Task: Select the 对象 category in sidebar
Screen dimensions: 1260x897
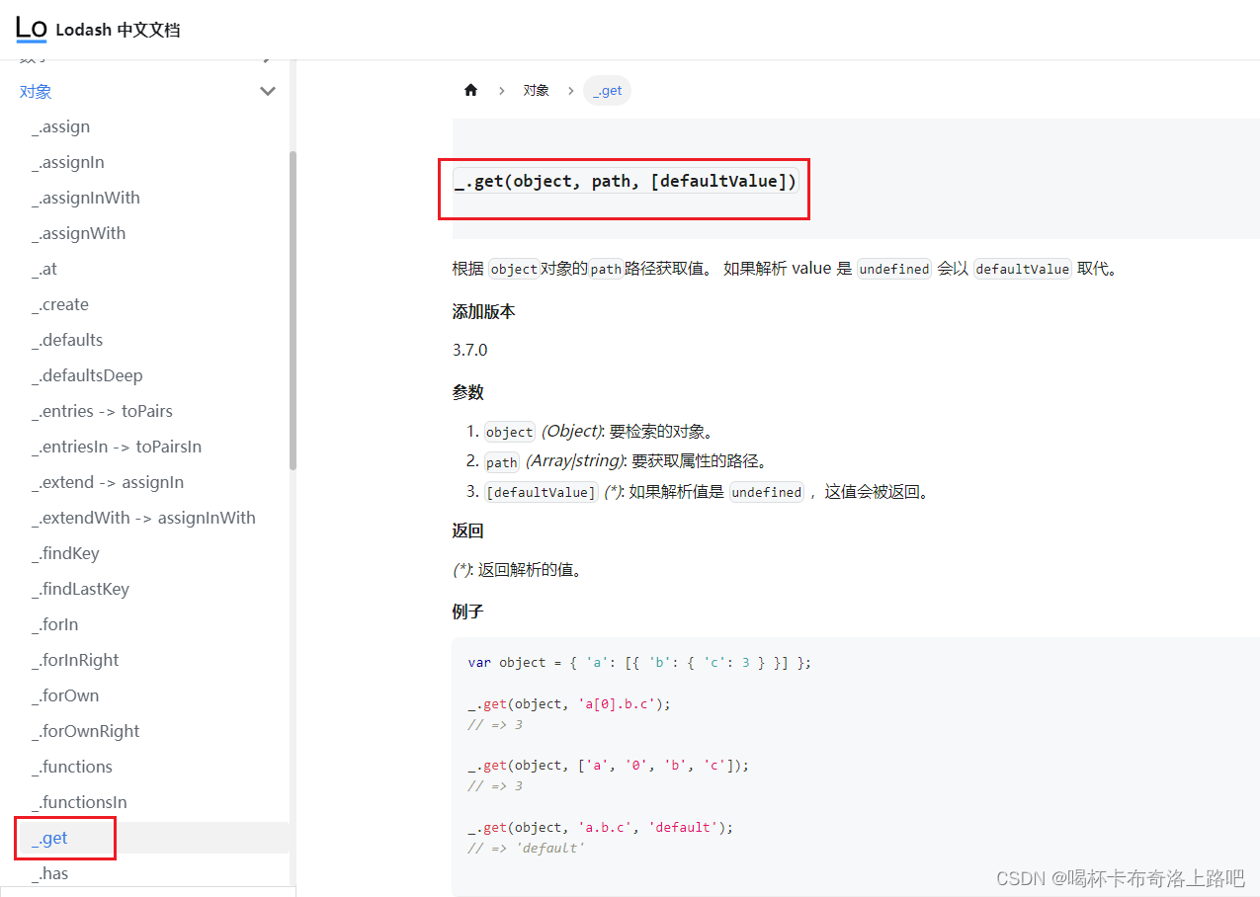Action: click(x=36, y=91)
